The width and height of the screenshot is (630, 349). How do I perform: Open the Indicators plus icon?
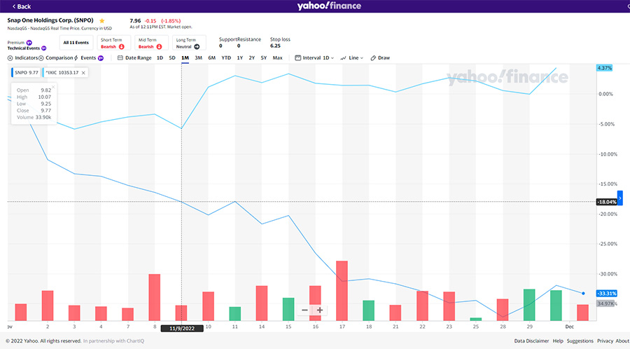[x=10, y=58]
